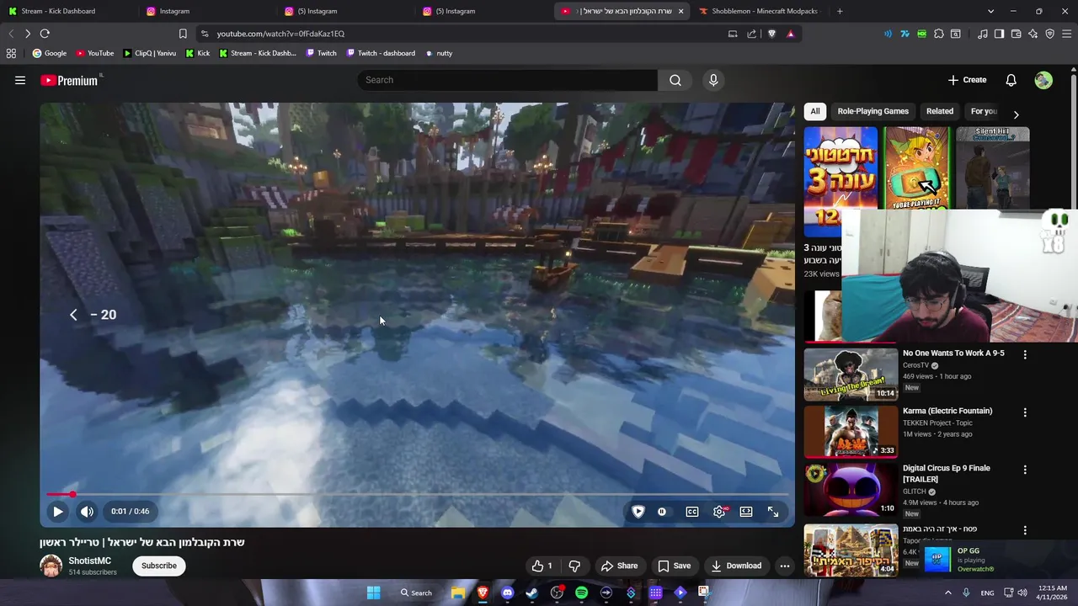Open browser extensions puzzle icon
1078x606 pixels.
point(939,34)
